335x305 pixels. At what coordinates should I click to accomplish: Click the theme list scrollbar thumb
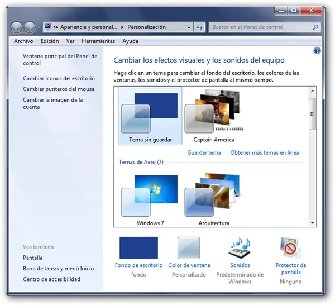point(312,114)
